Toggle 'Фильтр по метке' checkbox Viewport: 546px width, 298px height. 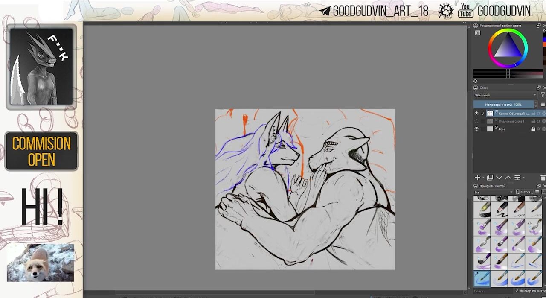(517, 291)
